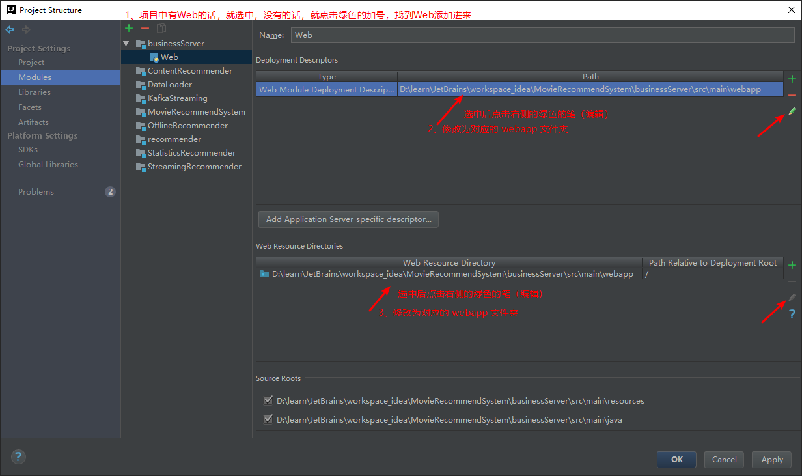
Task: Click the green plus to add a deployment descriptor
Action: (x=792, y=78)
